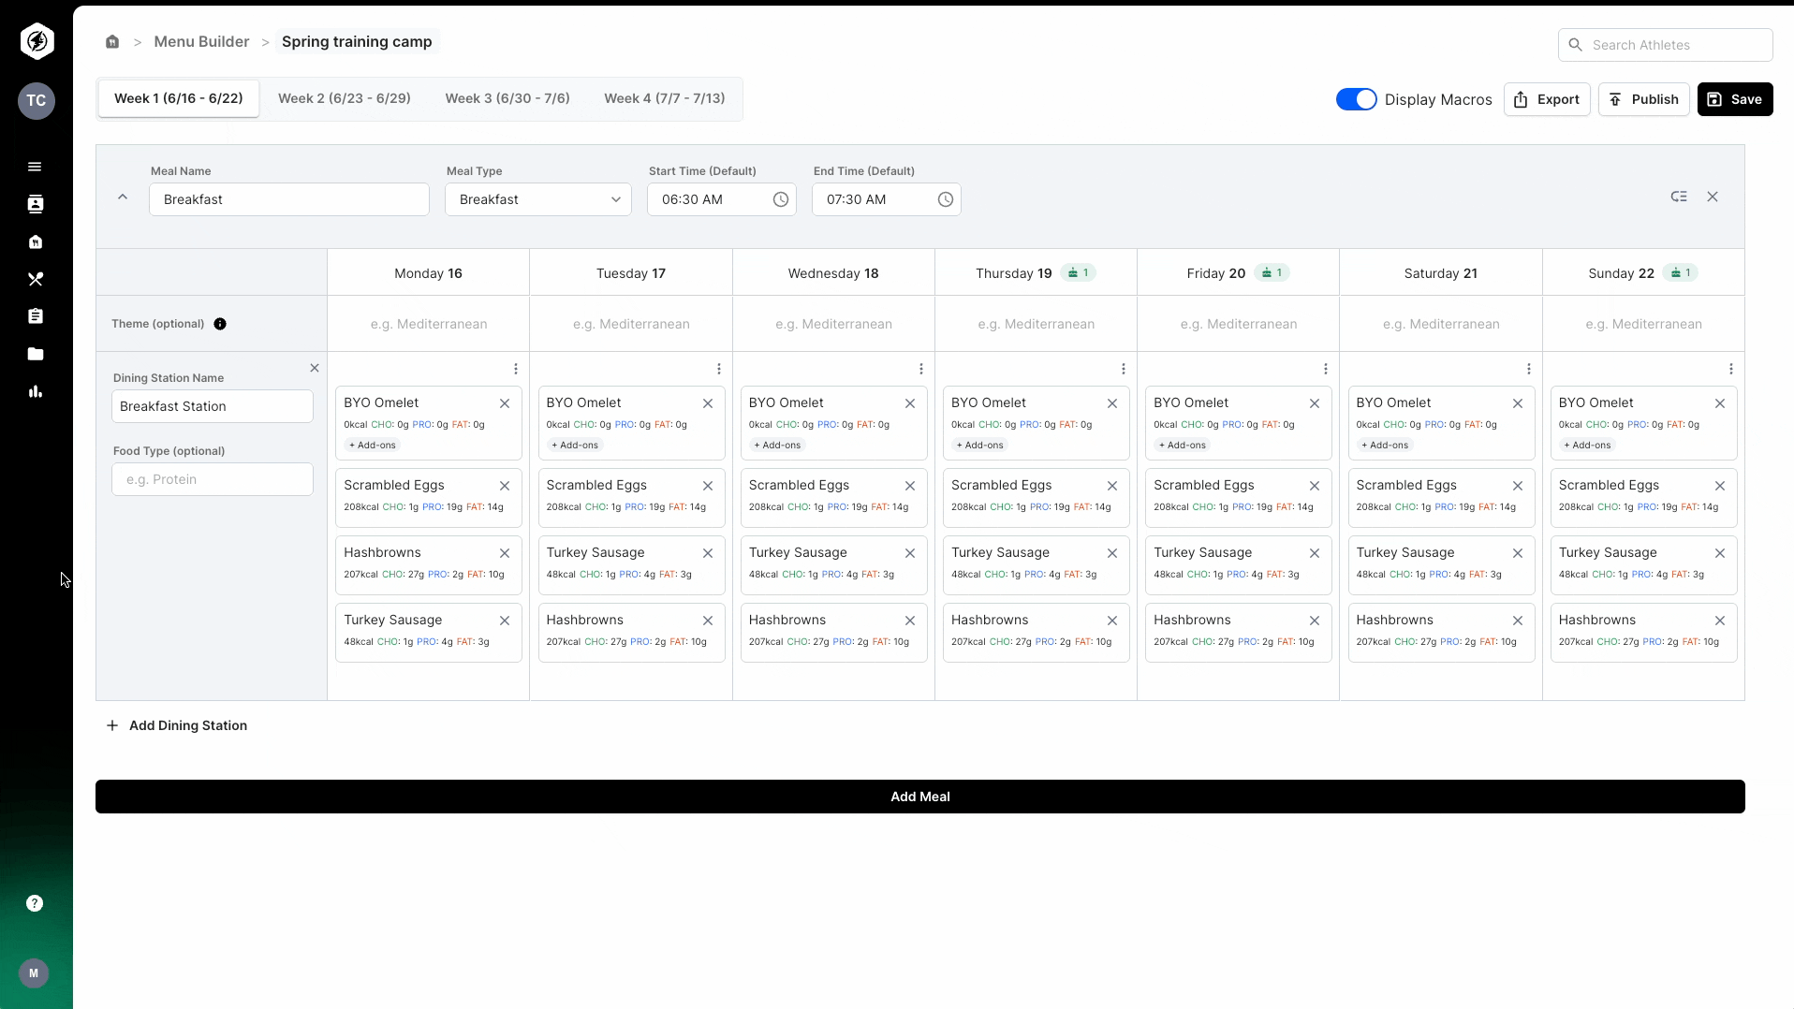Open the Start Time clock picker

point(782,199)
